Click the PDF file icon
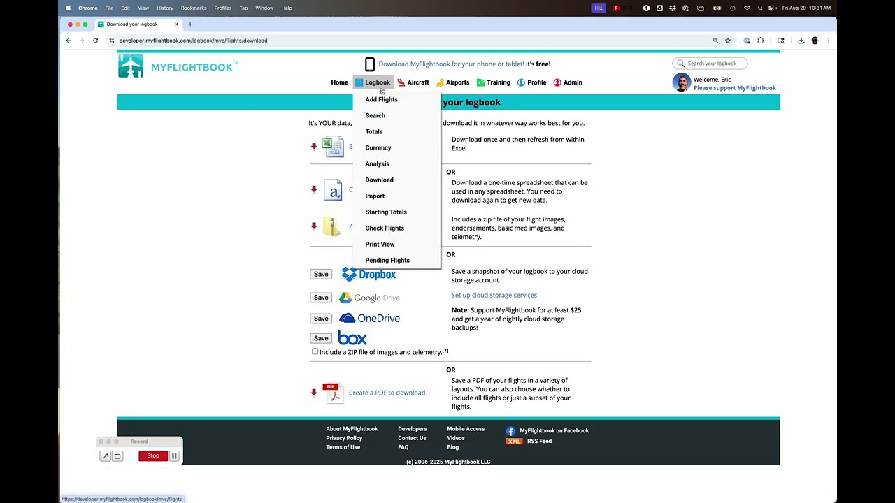895x503 pixels. [x=333, y=393]
